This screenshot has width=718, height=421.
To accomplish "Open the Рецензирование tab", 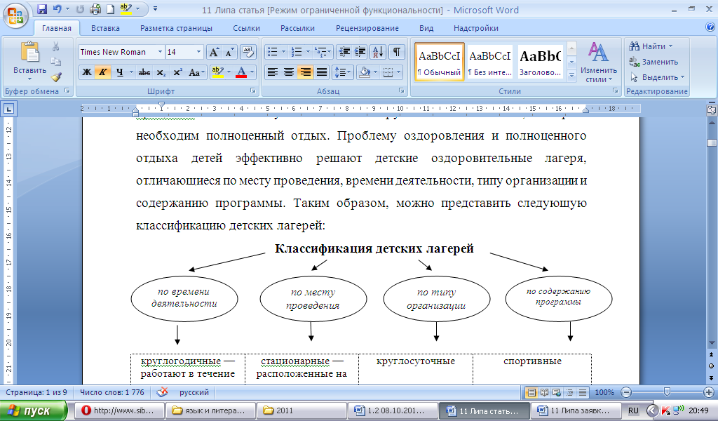I will 367,28.
